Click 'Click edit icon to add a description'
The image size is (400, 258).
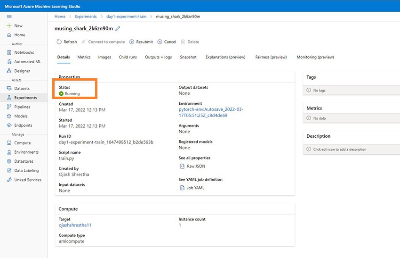tap(340, 150)
